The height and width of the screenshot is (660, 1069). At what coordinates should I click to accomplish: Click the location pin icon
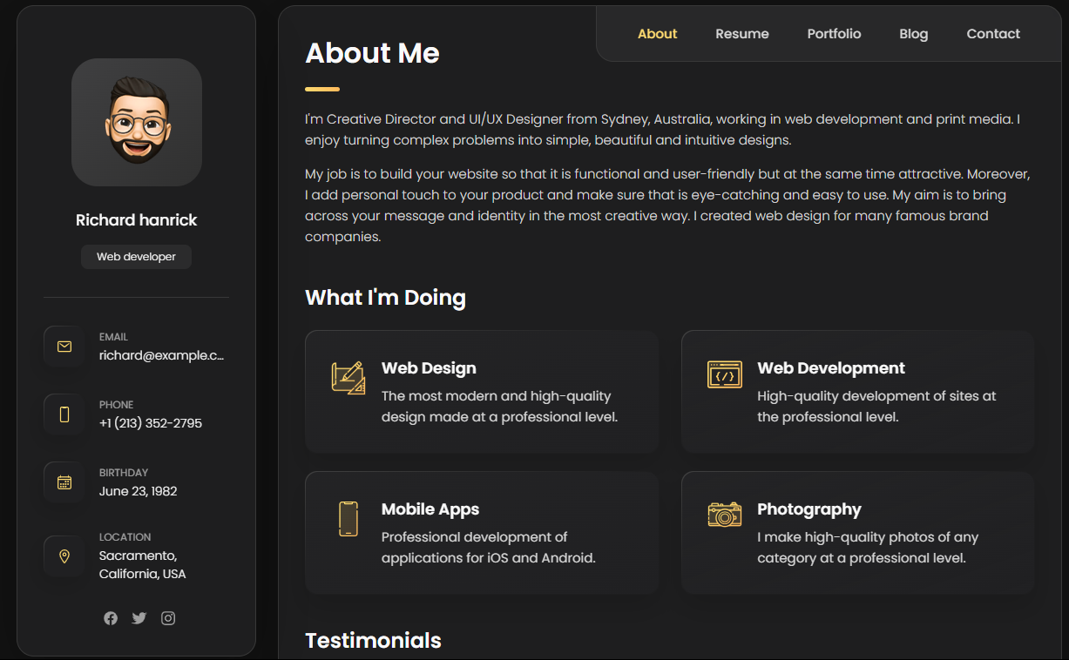[64, 556]
